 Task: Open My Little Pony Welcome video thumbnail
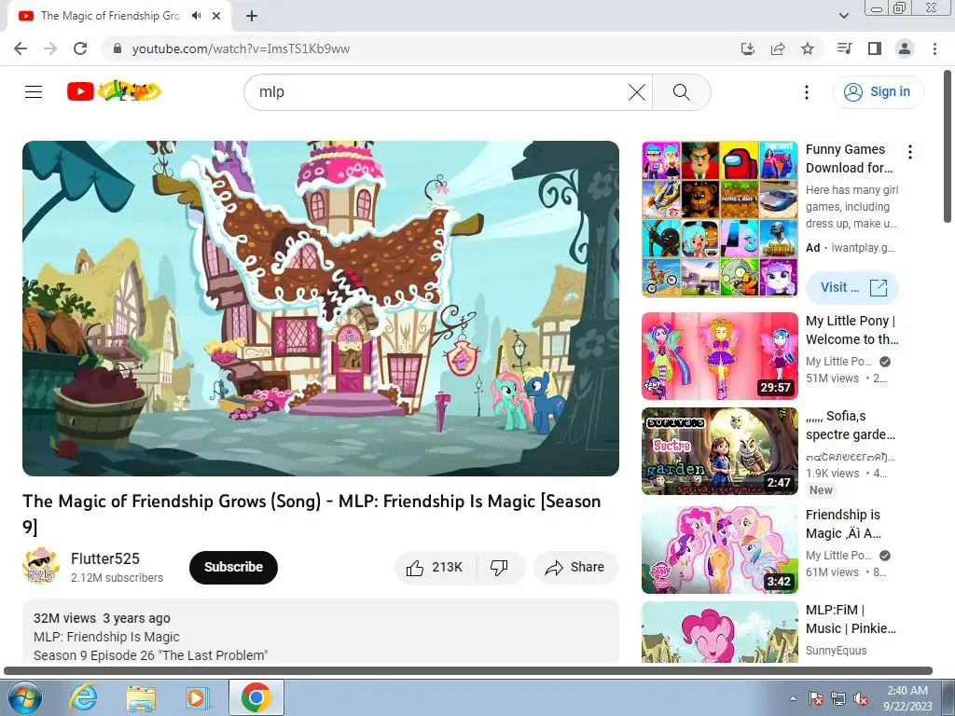point(720,356)
